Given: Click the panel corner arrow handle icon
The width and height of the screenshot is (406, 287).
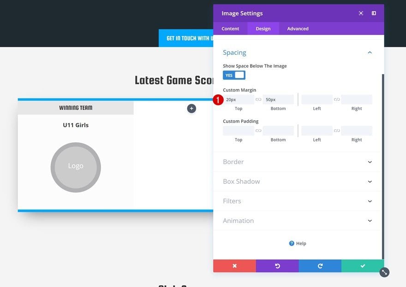Looking at the screenshot, I should [x=384, y=272].
